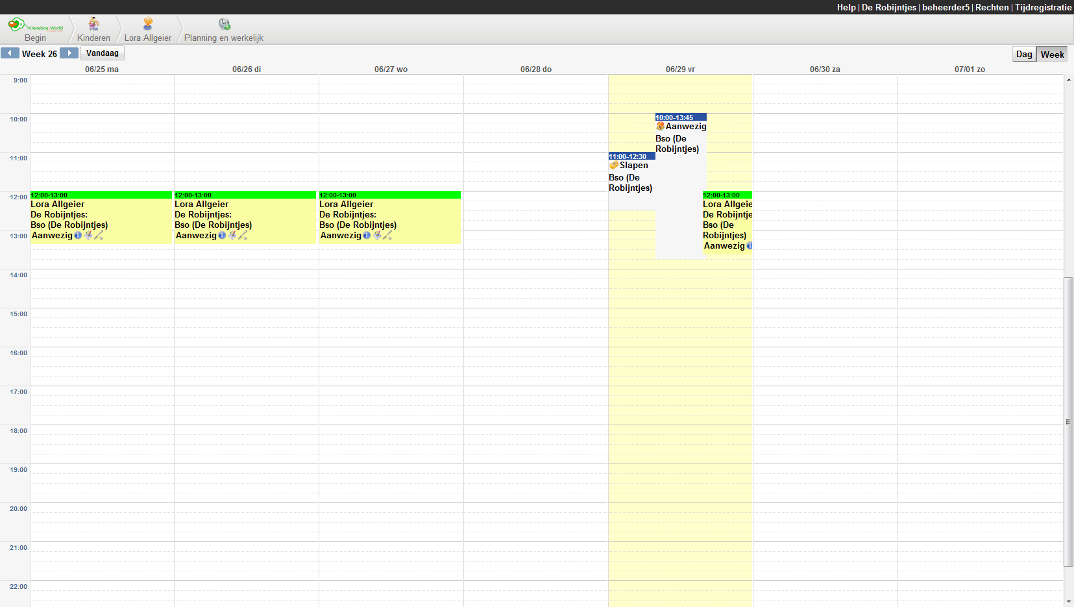Click the vertical scrollbar handle of calendar
The width and height of the screenshot is (1074, 607).
click(x=1068, y=422)
